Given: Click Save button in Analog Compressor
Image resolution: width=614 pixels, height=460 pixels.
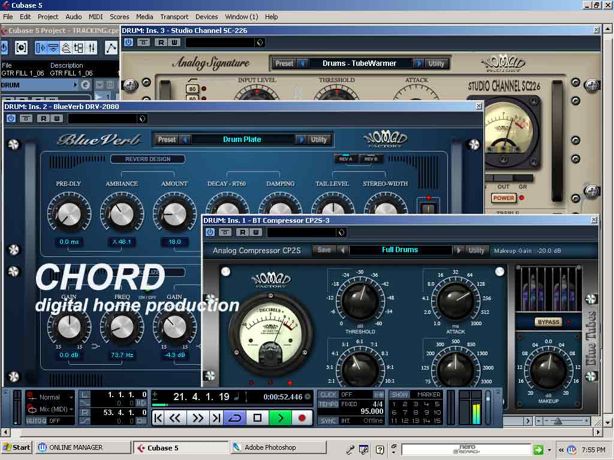Looking at the screenshot, I should pyautogui.click(x=324, y=250).
